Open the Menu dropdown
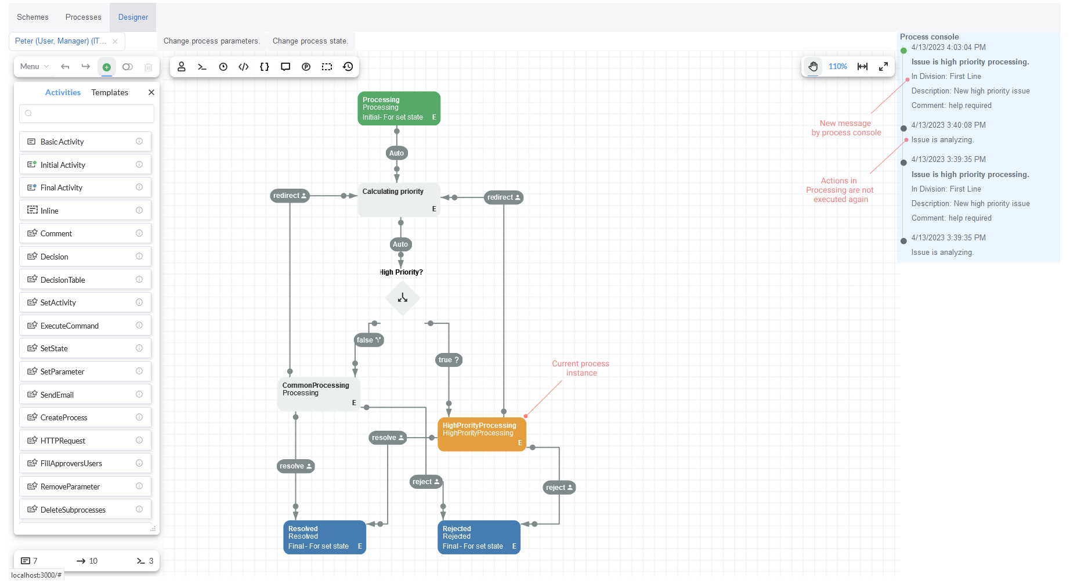 click(34, 67)
